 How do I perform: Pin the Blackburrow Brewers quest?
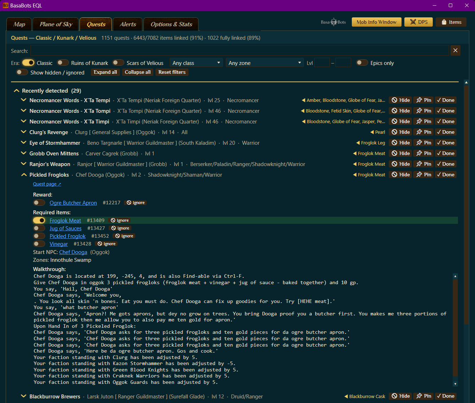pos(424,396)
